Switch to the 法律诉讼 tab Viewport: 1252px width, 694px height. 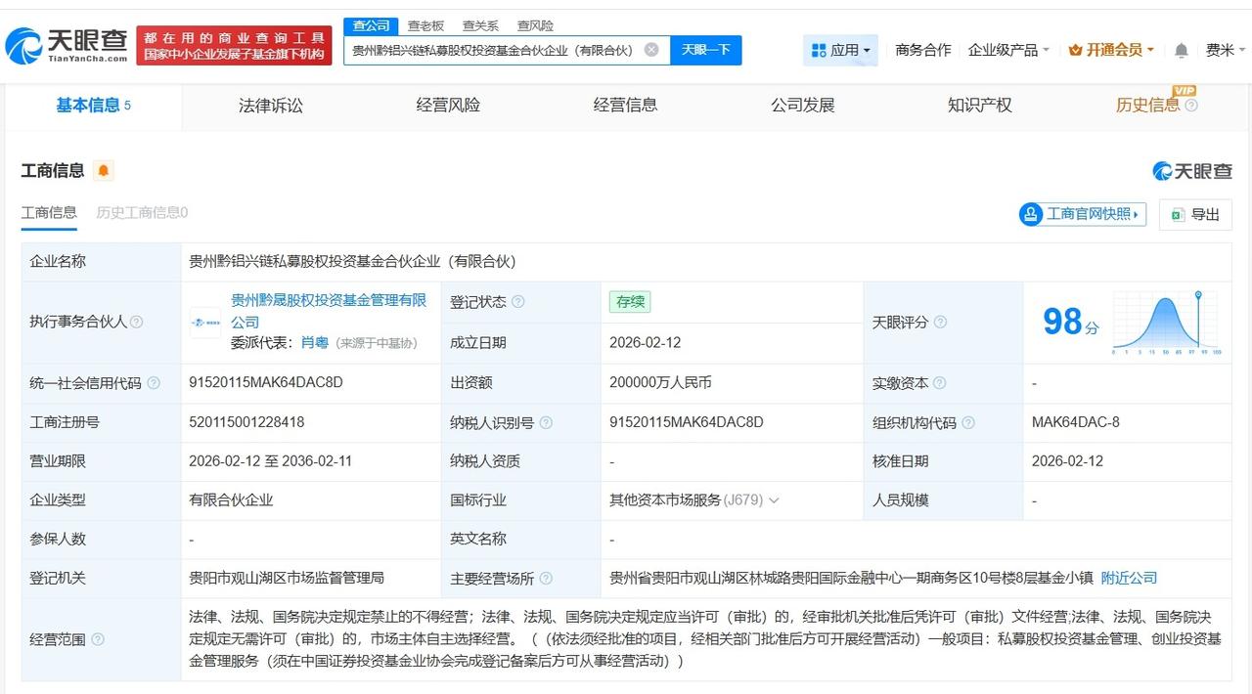273,105
